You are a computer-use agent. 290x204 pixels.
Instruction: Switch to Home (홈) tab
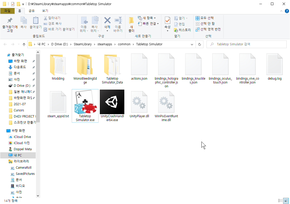click(x=20, y=11)
